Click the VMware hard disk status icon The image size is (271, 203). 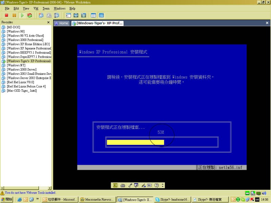(x=248, y=193)
